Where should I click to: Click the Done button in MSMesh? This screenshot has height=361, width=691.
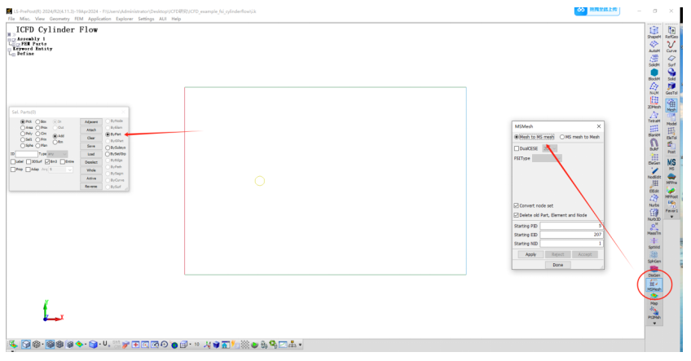coord(558,265)
